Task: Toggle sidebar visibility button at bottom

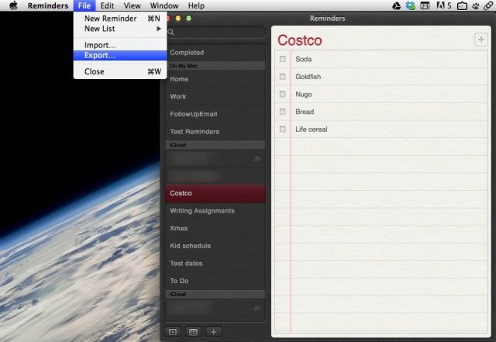Action: 173,332
